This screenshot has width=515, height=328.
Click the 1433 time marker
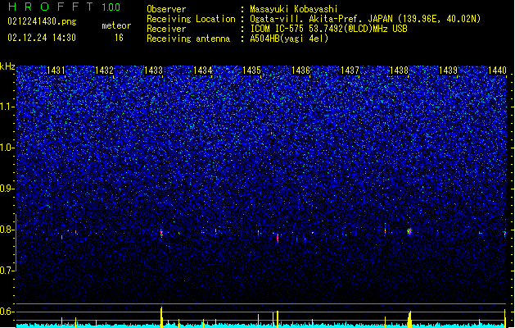(153, 71)
